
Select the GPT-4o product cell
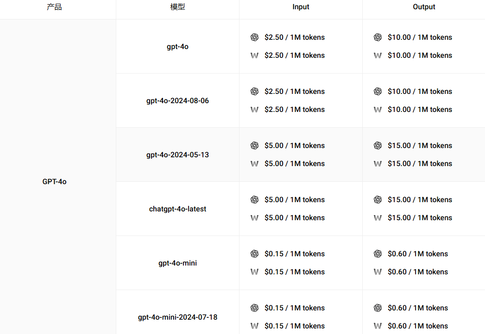coord(54,182)
